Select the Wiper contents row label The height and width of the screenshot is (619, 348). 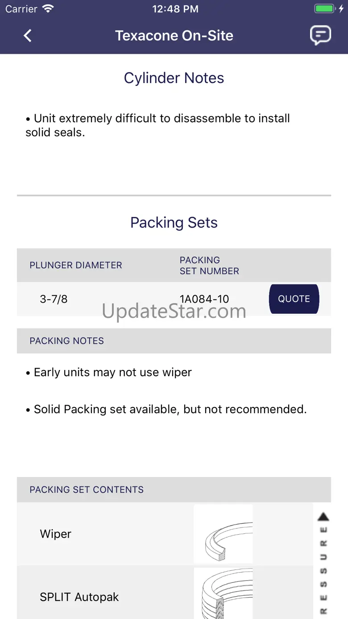(56, 534)
